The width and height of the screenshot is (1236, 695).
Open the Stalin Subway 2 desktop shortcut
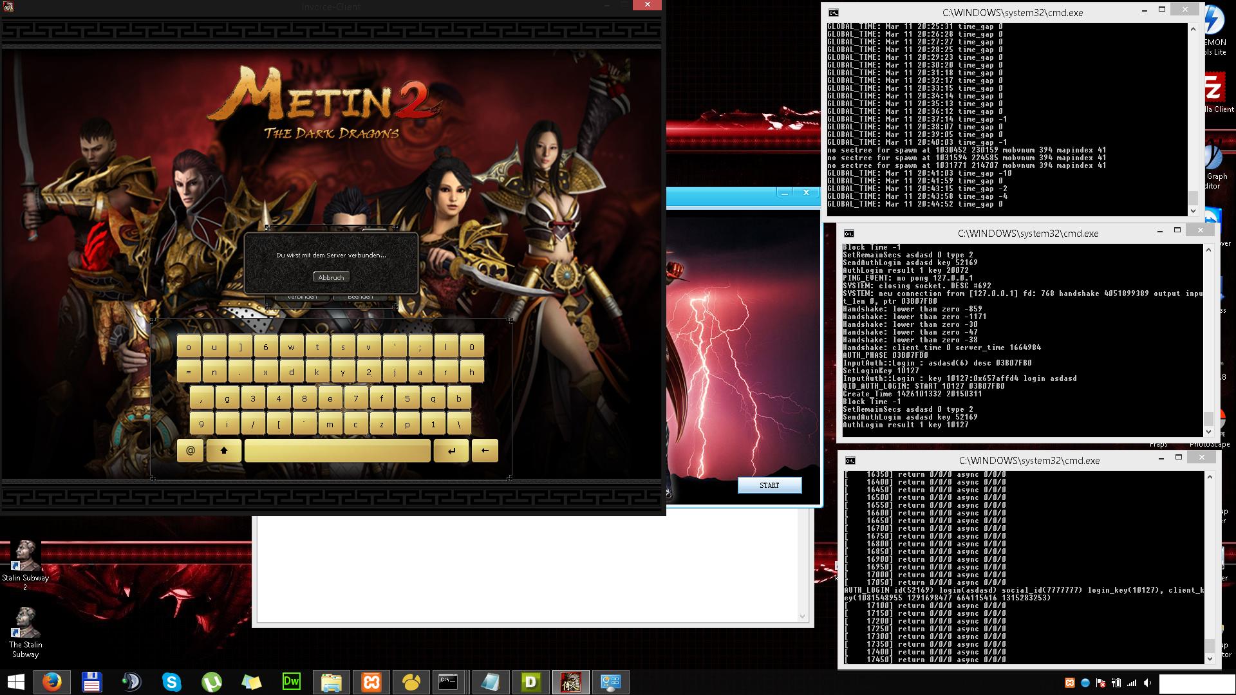tap(25, 565)
